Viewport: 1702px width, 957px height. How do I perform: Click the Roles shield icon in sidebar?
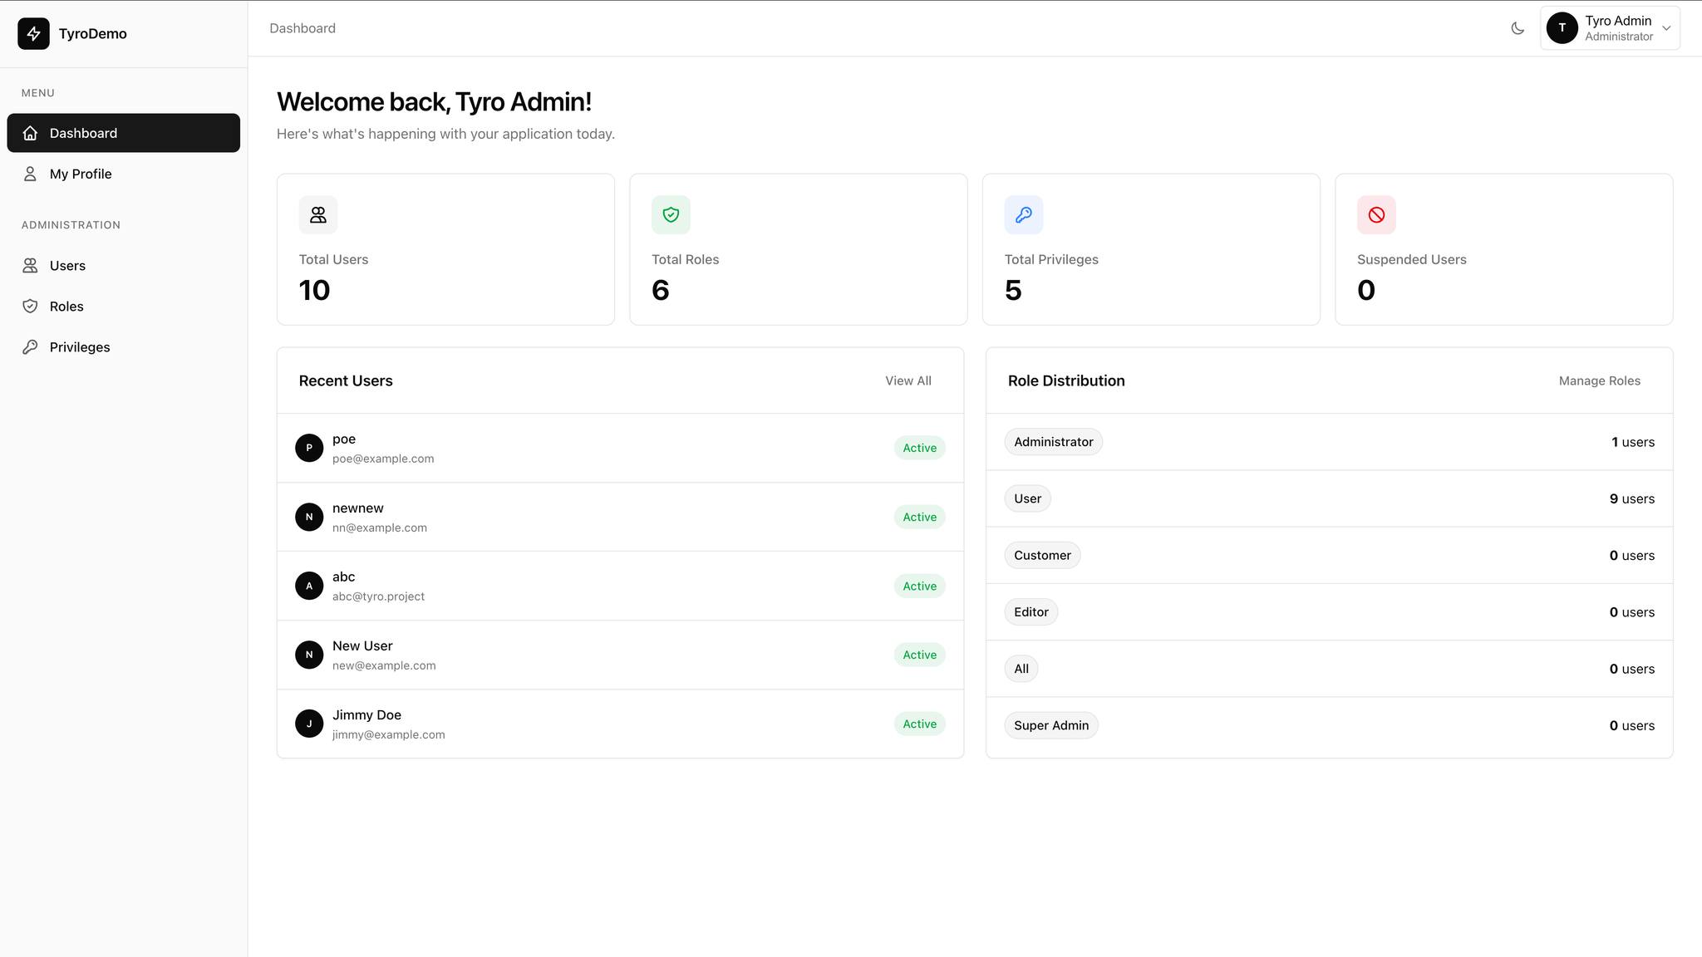pos(30,307)
